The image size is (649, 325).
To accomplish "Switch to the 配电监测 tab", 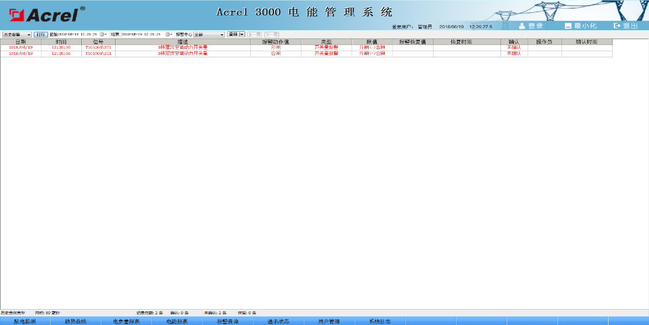I will pos(25,321).
